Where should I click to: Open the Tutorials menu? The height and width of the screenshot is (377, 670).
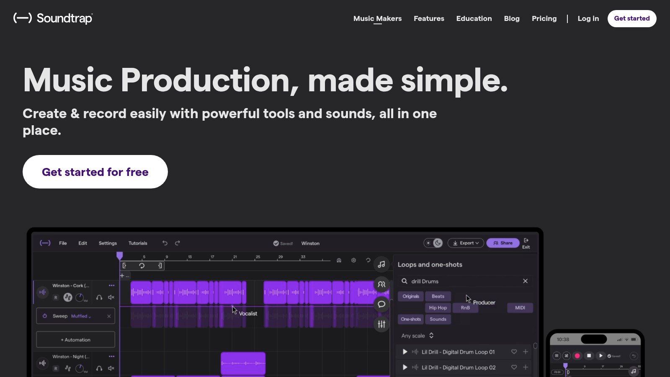click(x=137, y=243)
